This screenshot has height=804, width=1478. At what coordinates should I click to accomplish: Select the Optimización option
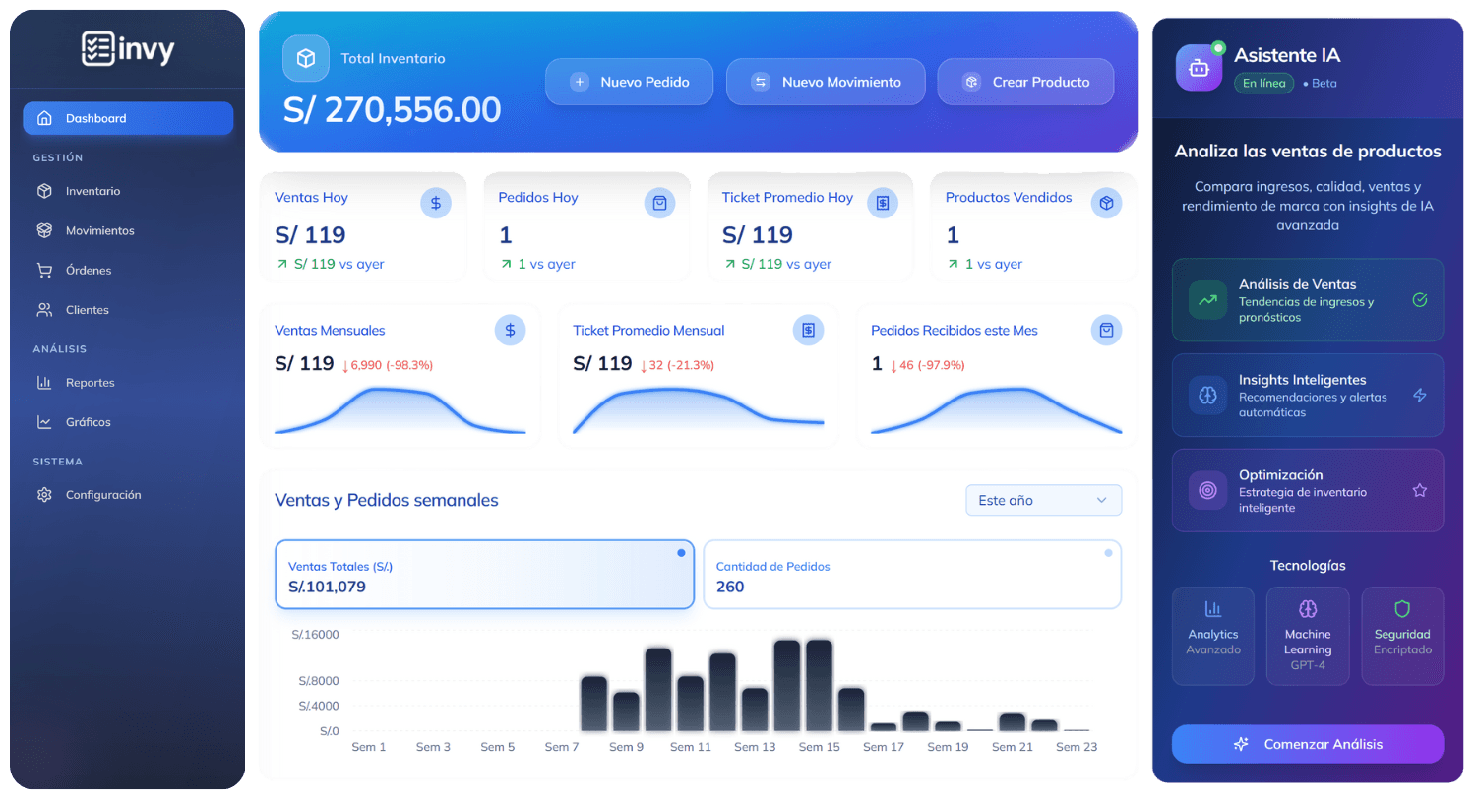pos(1308,490)
